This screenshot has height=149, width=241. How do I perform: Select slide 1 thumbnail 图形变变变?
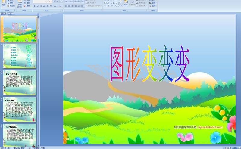(20, 29)
